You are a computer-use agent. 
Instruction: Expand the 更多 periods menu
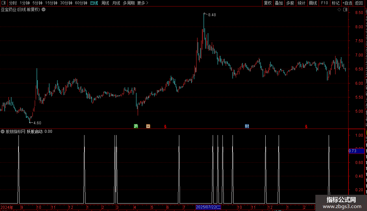[x=143, y=3]
